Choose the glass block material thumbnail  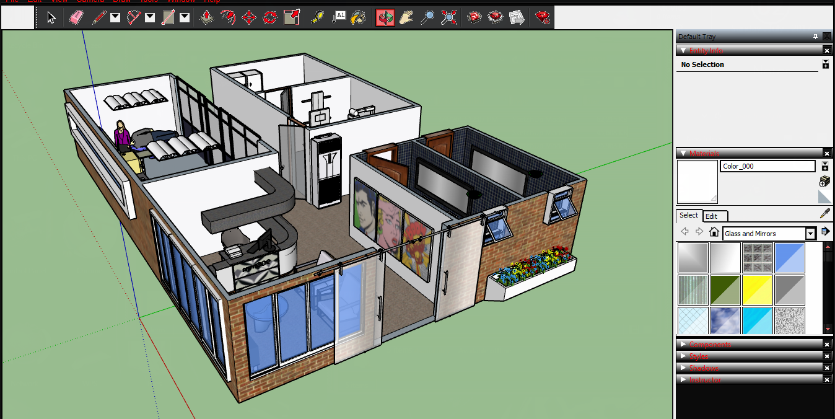758,258
